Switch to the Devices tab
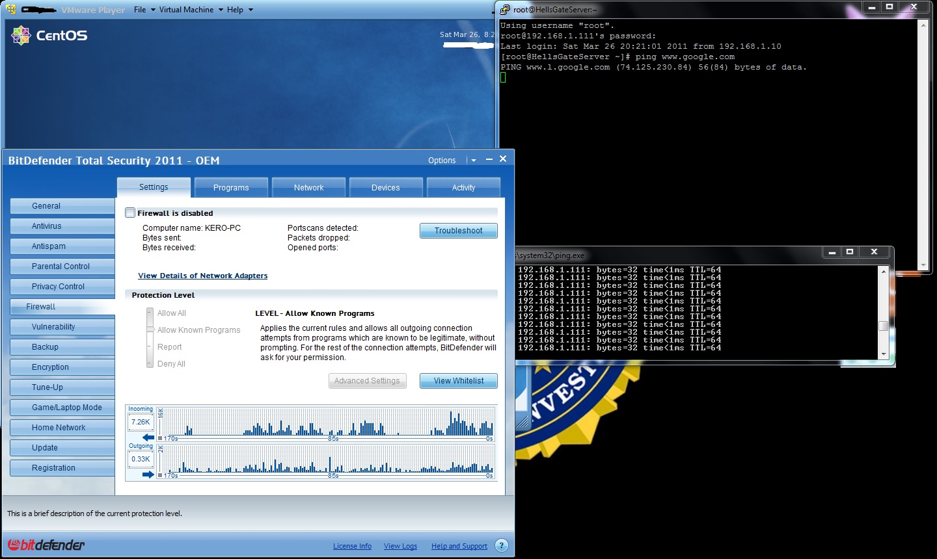The image size is (937, 559). (x=386, y=187)
